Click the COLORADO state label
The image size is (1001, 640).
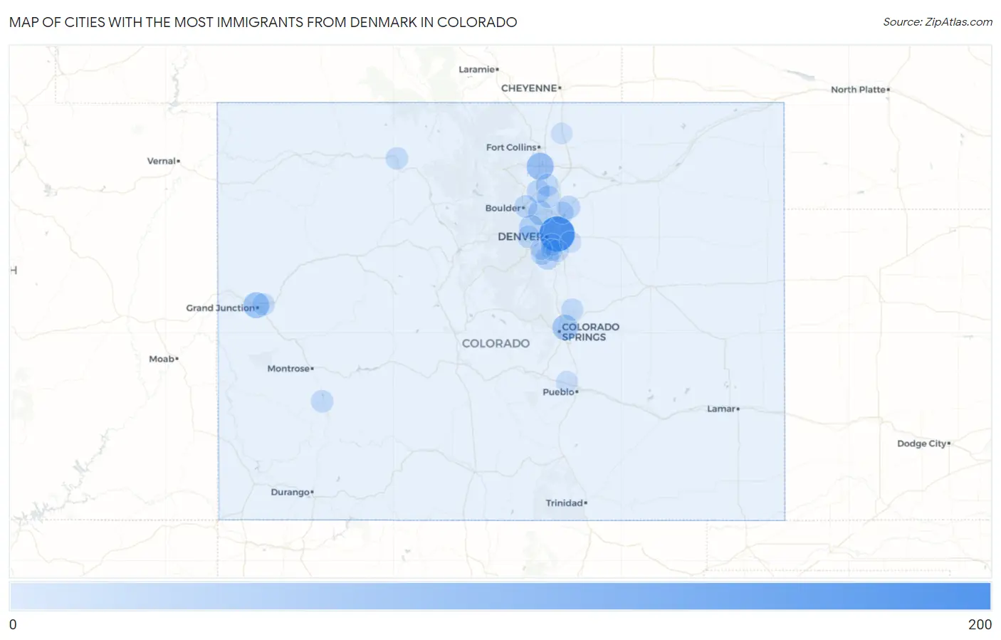point(496,343)
